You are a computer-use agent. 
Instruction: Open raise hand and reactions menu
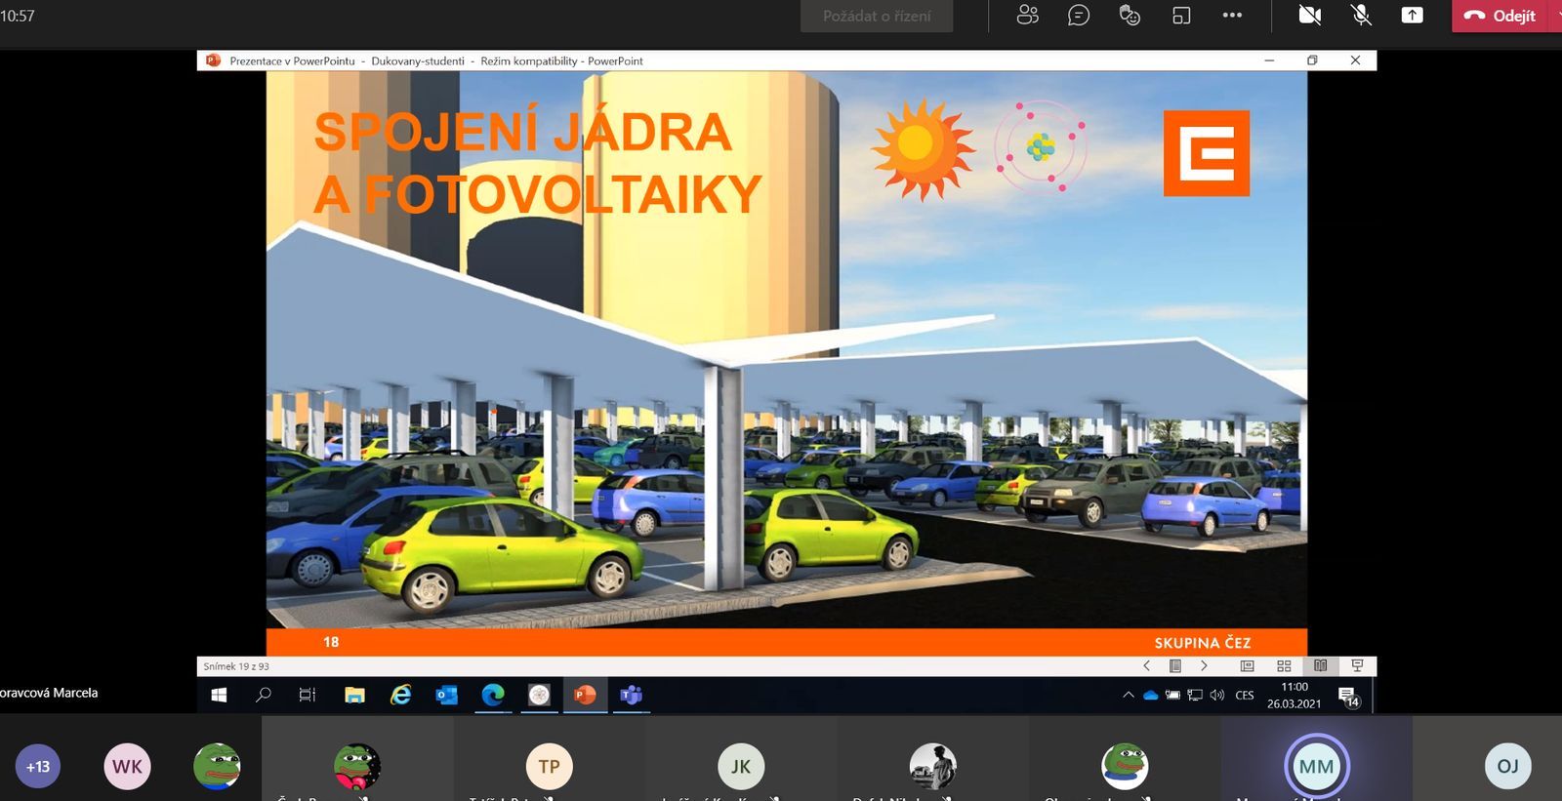pos(1130,16)
